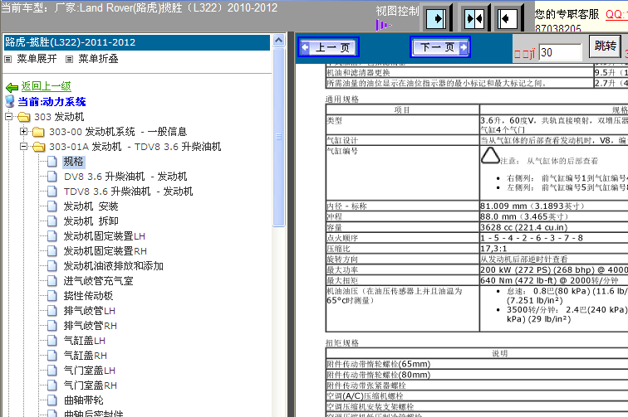This screenshot has width=628, height=417.
Task: Click page icon beside 气缸盖LH
Action: pos(52,341)
